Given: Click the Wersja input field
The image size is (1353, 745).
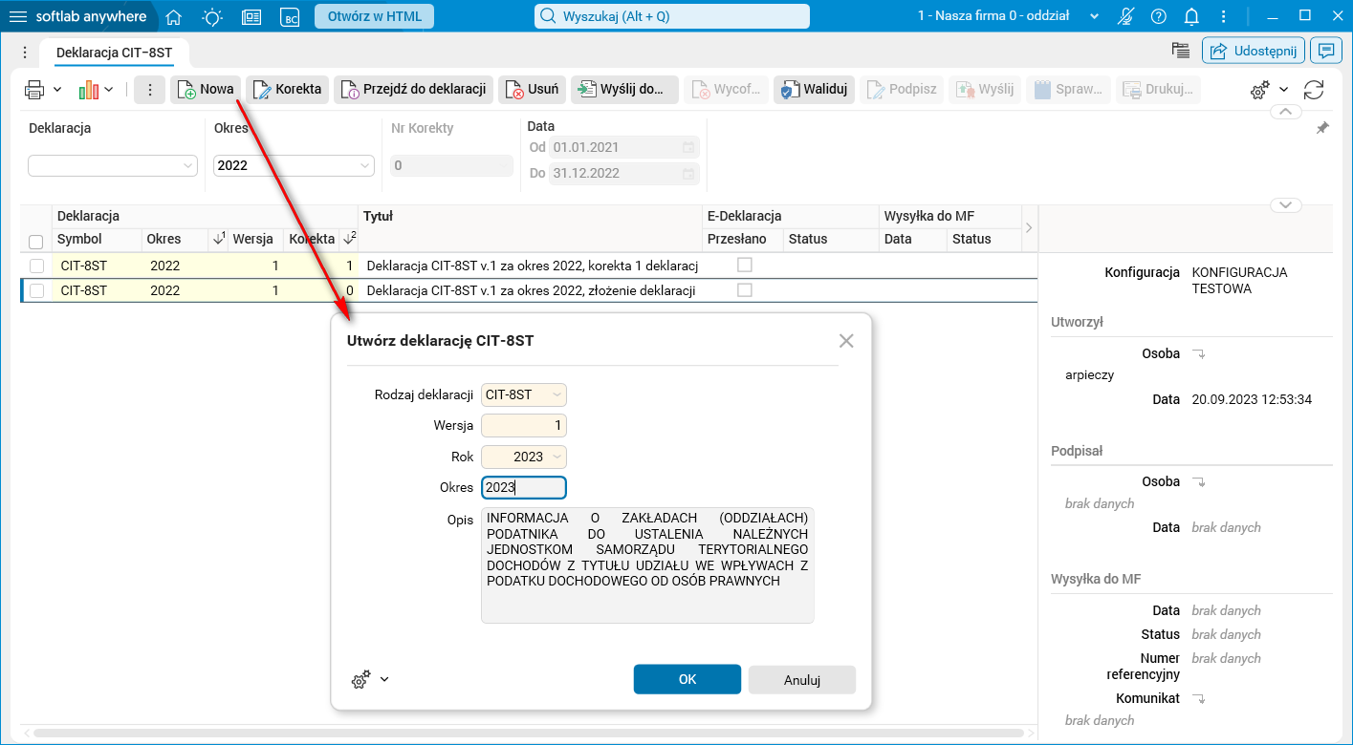Looking at the screenshot, I should click(524, 426).
